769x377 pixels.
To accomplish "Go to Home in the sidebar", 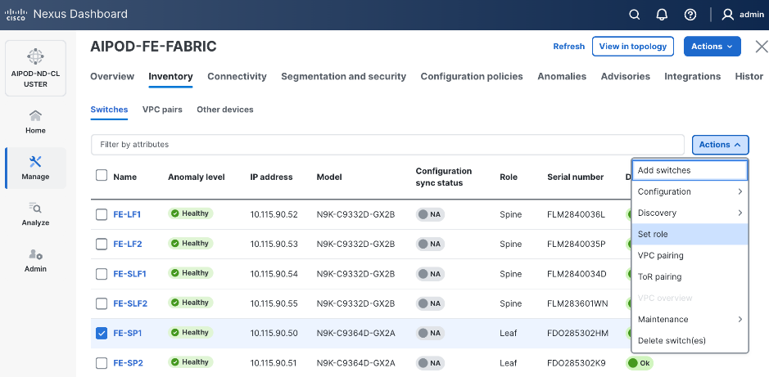I will click(35, 121).
